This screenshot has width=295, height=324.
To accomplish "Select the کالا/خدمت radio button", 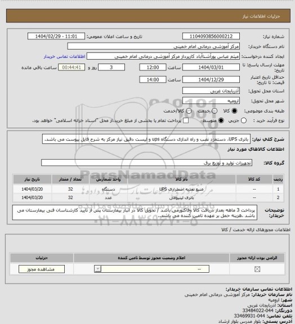I will (189, 111).
